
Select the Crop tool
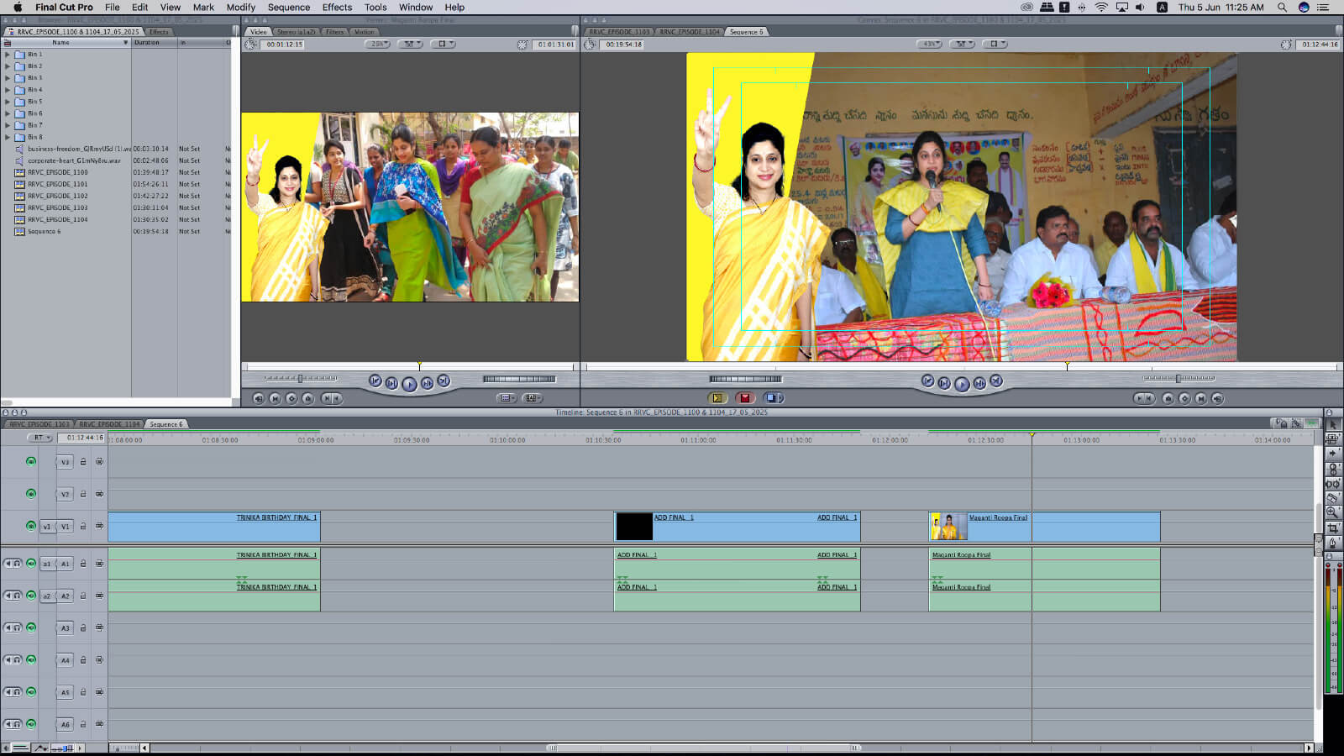click(1333, 528)
